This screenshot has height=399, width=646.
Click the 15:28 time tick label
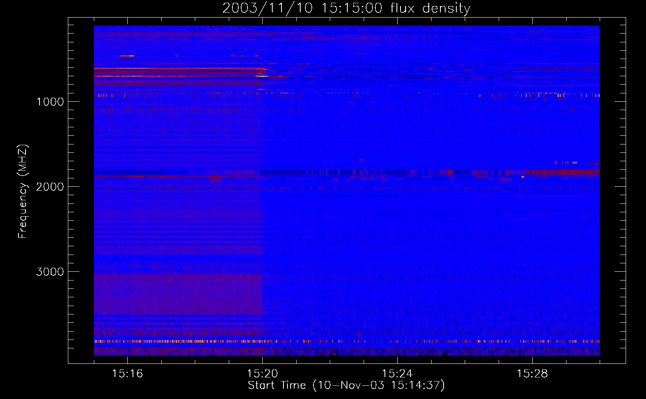coord(532,373)
